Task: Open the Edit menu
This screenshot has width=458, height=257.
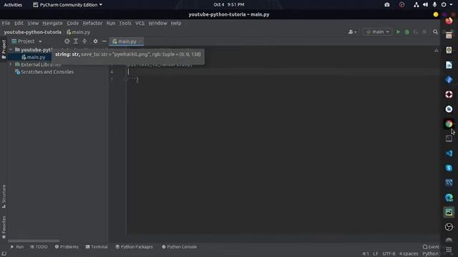Action: [19, 23]
